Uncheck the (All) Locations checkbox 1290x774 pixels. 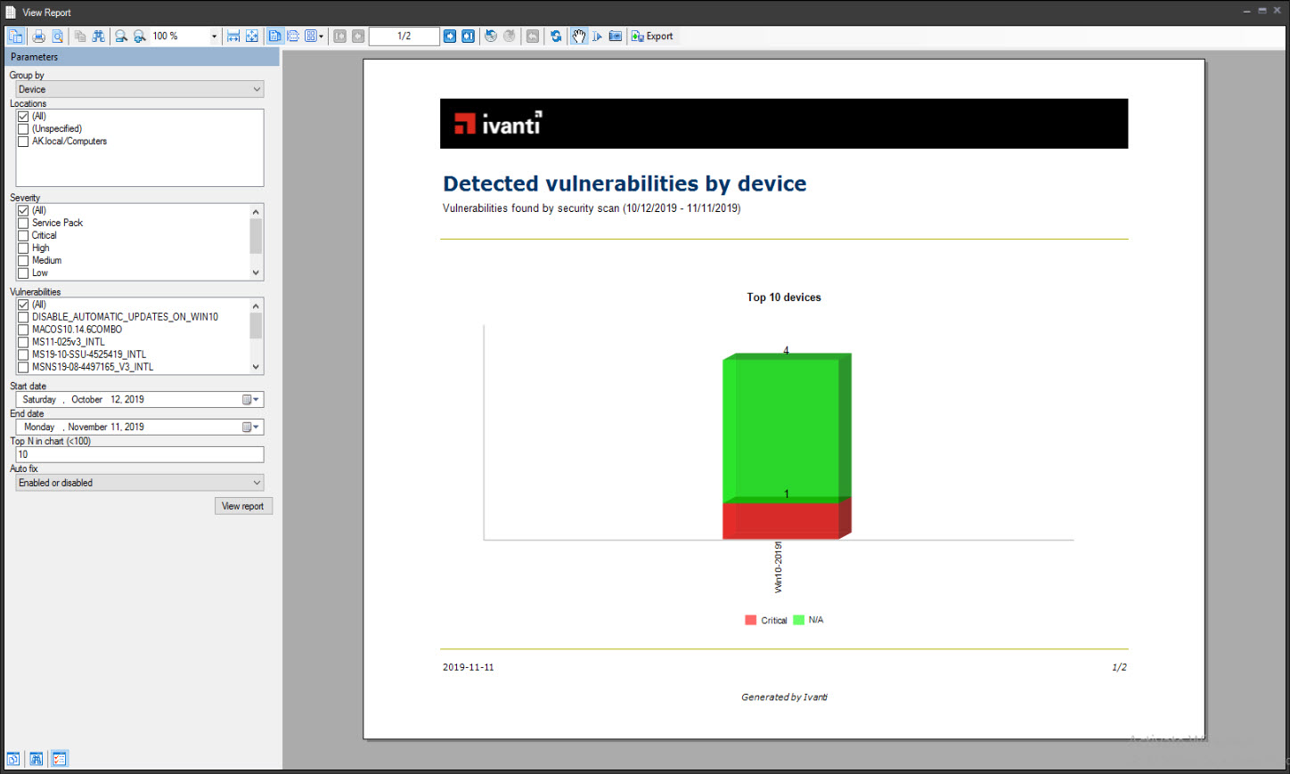point(22,116)
